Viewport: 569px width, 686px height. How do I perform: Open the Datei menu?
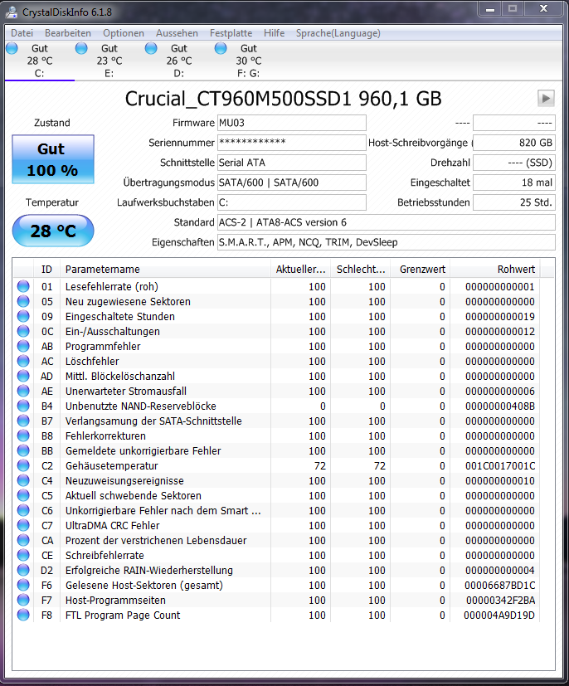coord(22,33)
